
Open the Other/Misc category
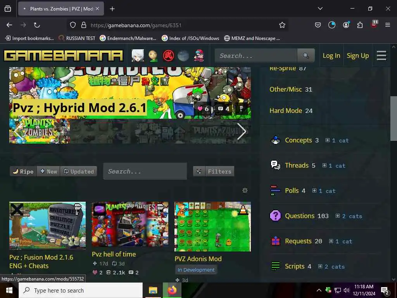pyautogui.click(x=286, y=89)
